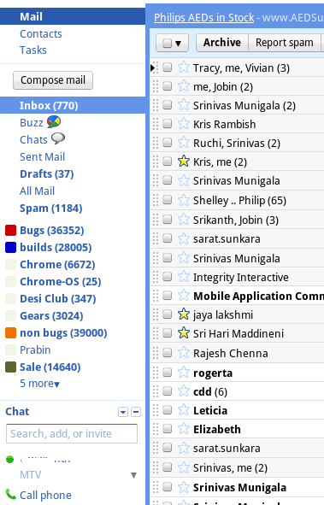324x505 pixels.
Task: Click Call phone in chat
Action: (45, 495)
